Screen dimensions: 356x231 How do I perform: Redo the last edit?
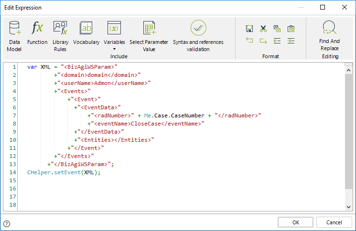pyautogui.click(x=263, y=41)
